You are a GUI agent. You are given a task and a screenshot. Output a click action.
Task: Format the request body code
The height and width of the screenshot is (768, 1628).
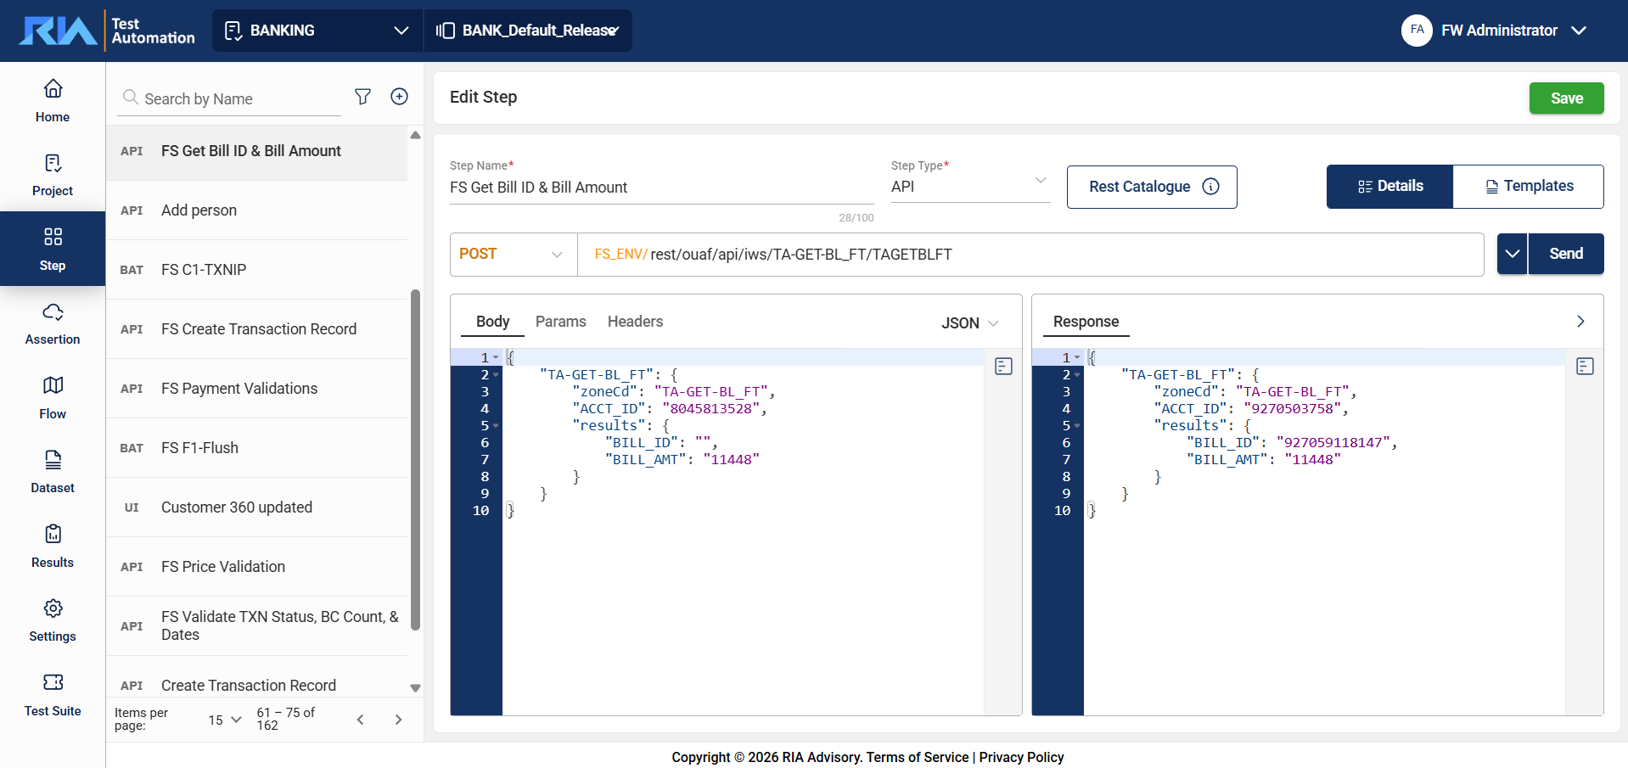tap(1003, 367)
